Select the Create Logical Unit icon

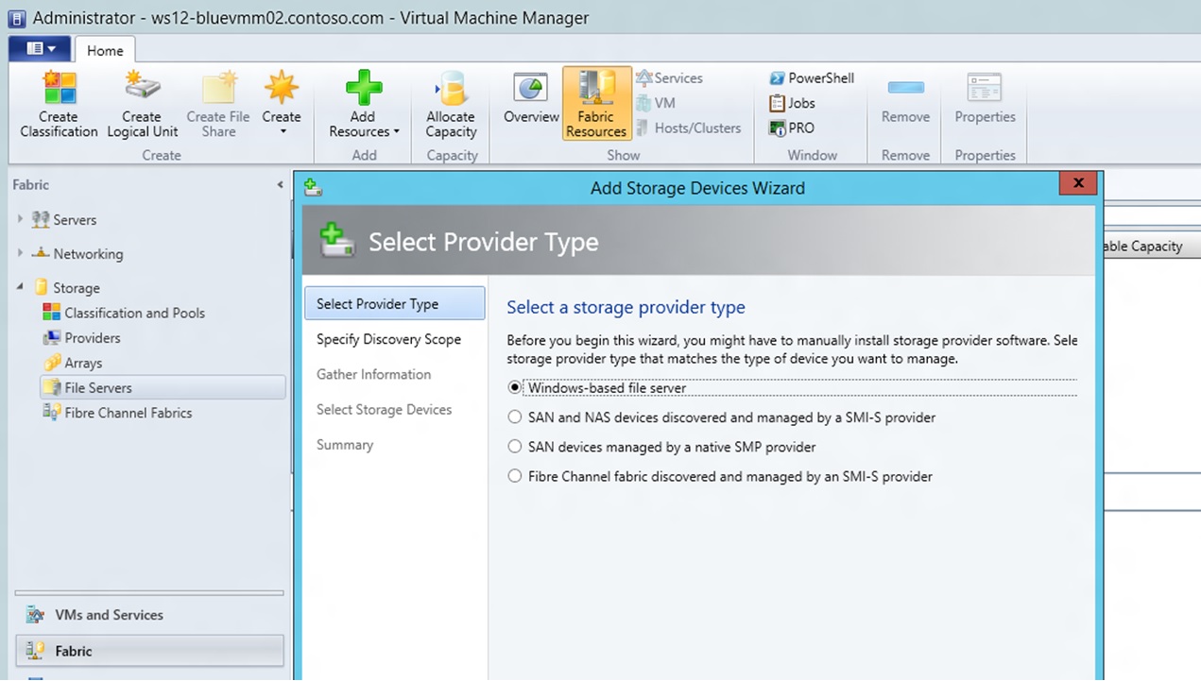pyautogui.click(x=142, y=104)
